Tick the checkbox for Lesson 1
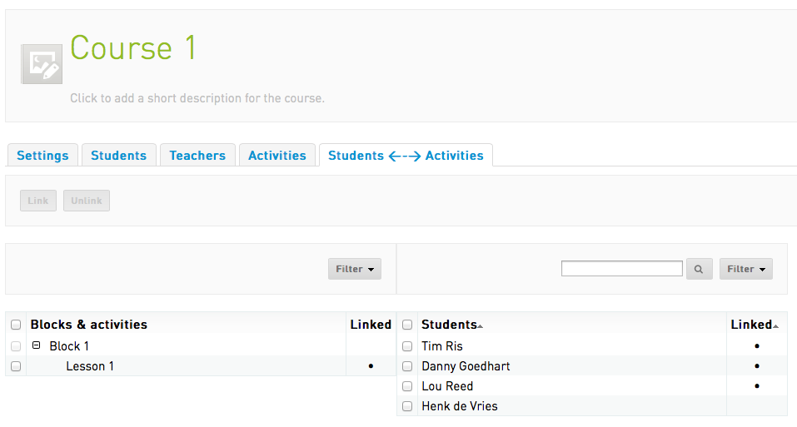The image size is (797, 427). (x=16, y=366)
